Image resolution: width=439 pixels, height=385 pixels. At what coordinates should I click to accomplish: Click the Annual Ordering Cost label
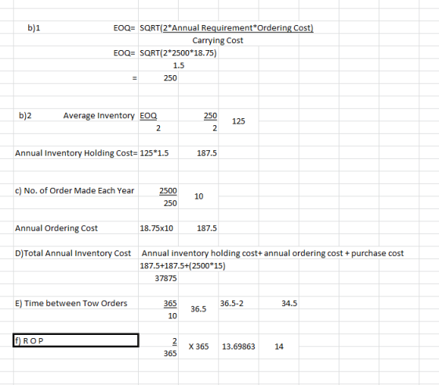click(56, 228)
